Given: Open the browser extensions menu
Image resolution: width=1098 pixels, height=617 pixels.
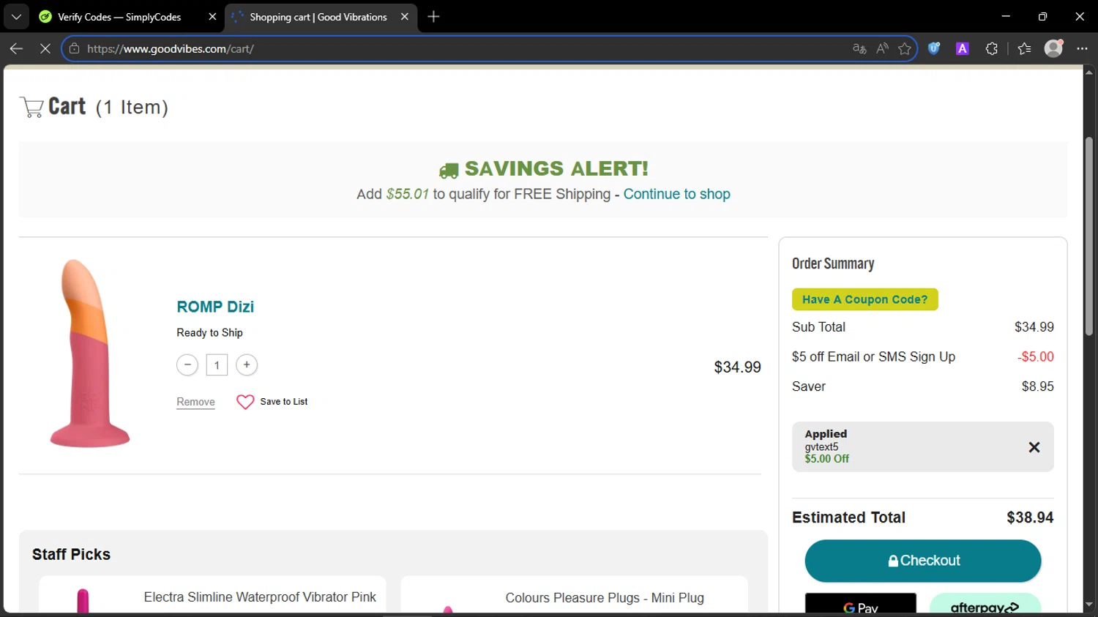Looking at the screenshot, I should (x=992, y=48).
